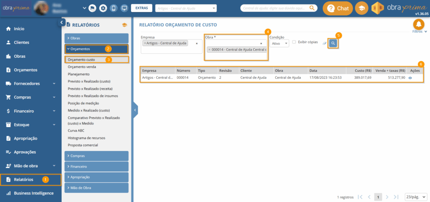
Task: Open the Chat help button
Action: [x=338, y=8]
